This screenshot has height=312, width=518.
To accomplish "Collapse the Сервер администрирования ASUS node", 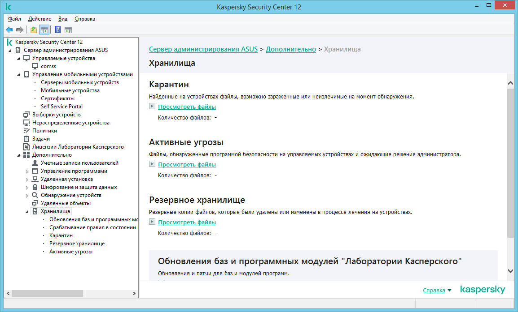I will pos(10,51).
